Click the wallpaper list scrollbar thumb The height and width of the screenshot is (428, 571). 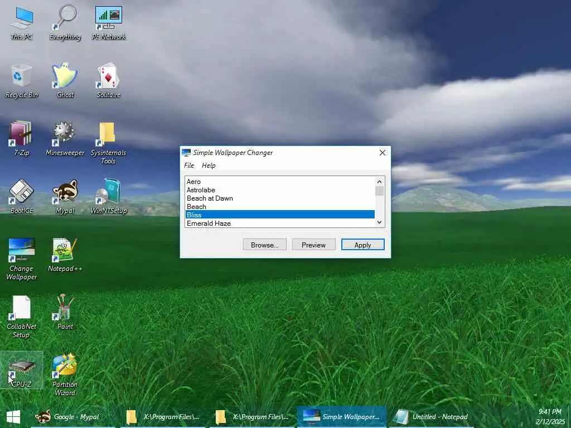[x=379, y=191]
